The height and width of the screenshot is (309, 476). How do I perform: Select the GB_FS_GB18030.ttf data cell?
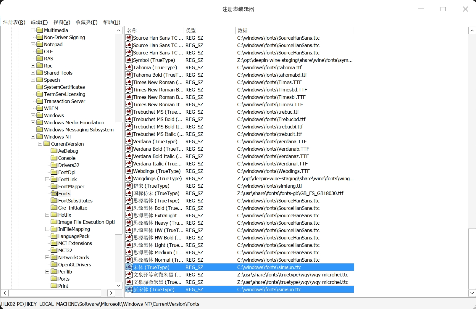point(290,193)
